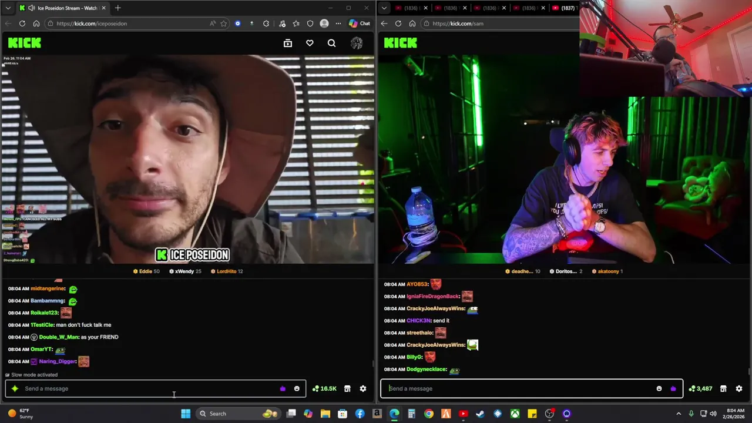Click the Ice Poseidon video stream
752x423 pixels.
pyautogui.click(x=188, y=160)
